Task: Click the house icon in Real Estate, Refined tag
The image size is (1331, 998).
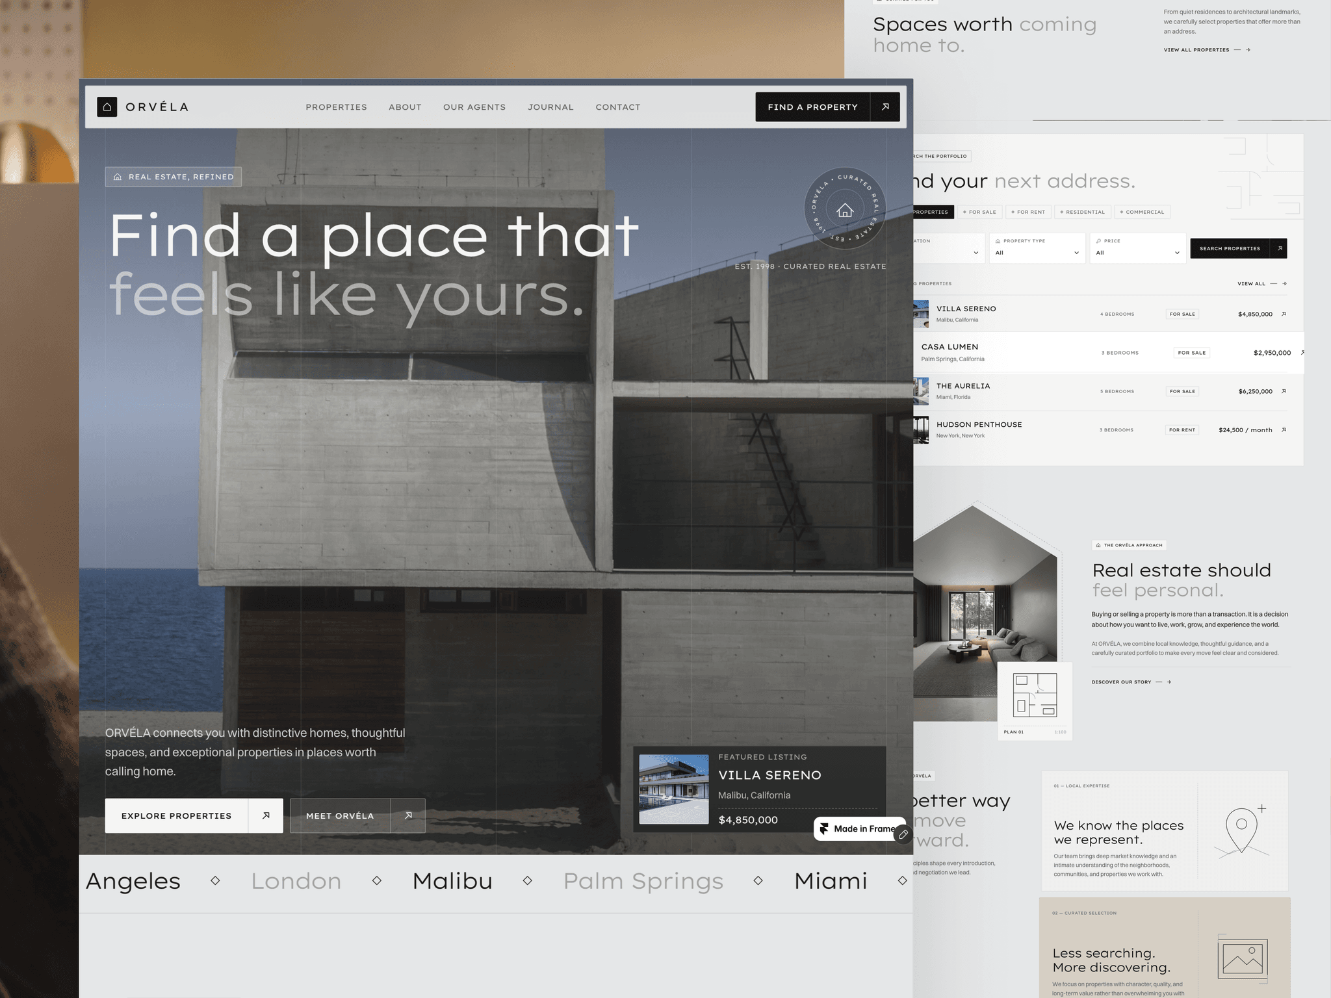Action: coord(118,177)
